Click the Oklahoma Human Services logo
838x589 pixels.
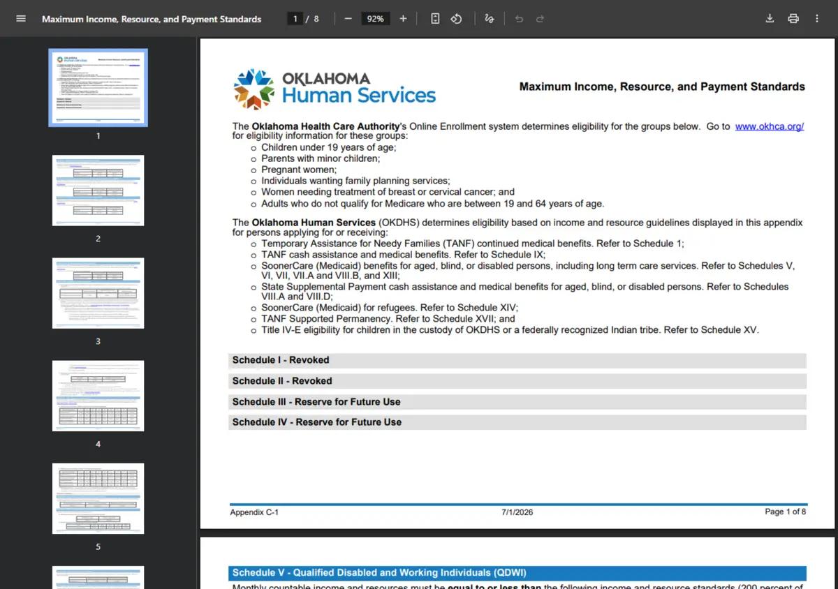335,89
